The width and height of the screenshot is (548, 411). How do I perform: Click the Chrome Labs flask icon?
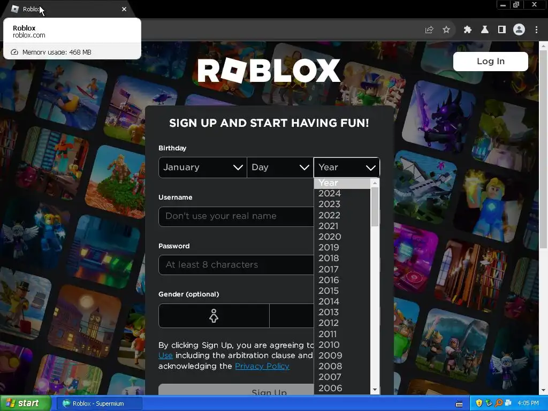tap(485, 30)
